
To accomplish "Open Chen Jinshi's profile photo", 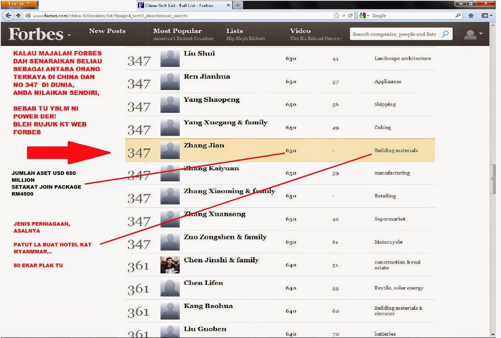I will coord(170,265).
